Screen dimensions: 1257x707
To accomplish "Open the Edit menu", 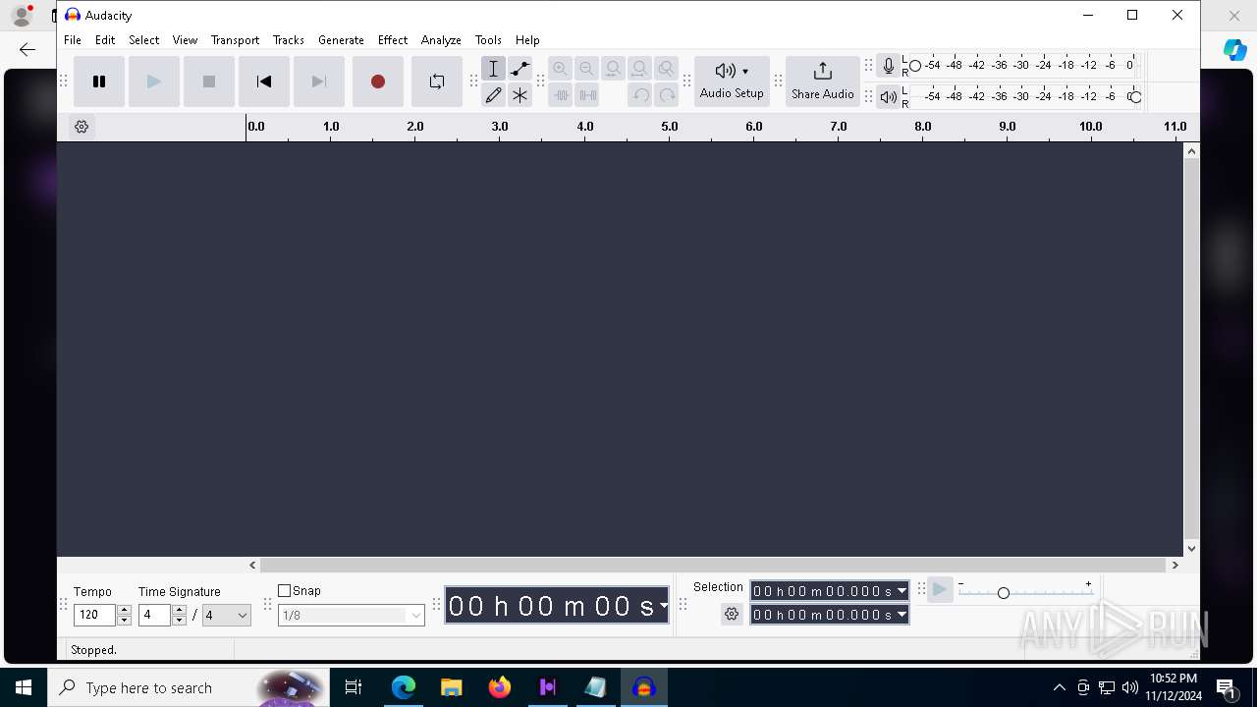I will pos(105,40).
